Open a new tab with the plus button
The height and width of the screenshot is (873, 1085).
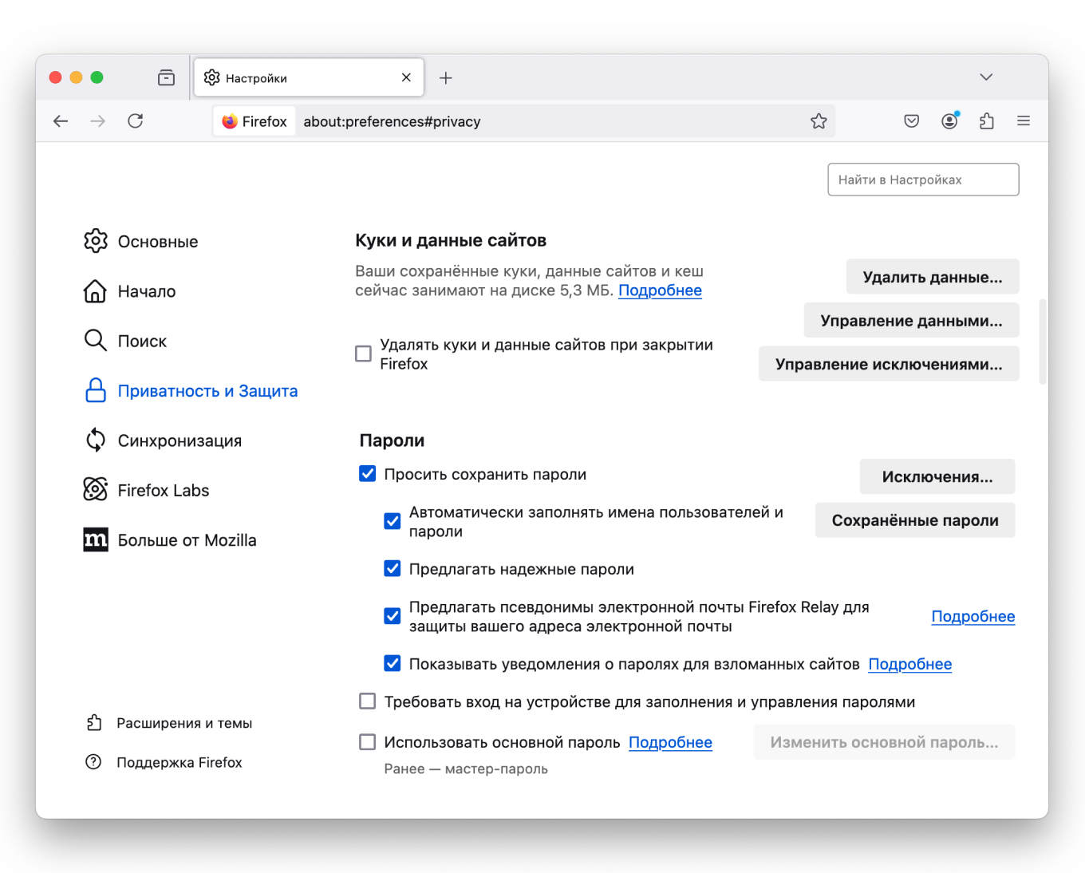click(x=446, y=77)
